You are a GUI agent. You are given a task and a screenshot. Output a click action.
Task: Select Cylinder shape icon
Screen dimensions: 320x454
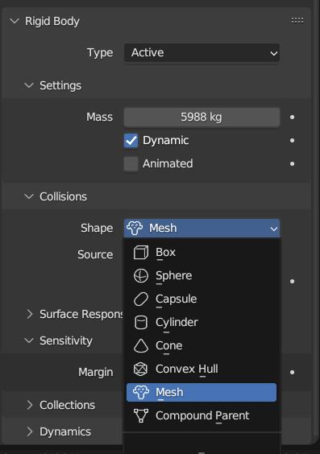141,323
